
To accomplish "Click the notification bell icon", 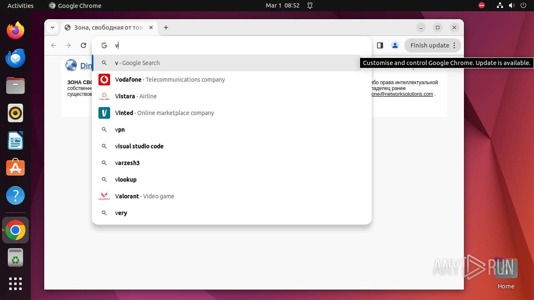I will click(310, 5).
